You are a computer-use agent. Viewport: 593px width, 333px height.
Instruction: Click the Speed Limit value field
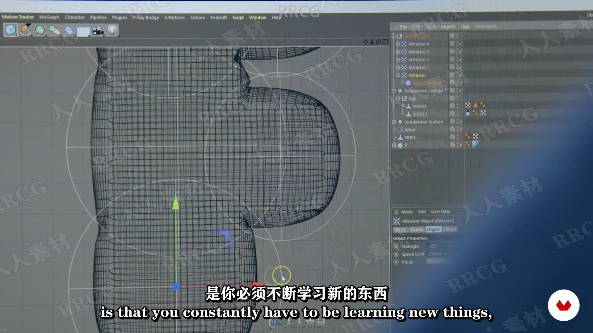point(439,254)
